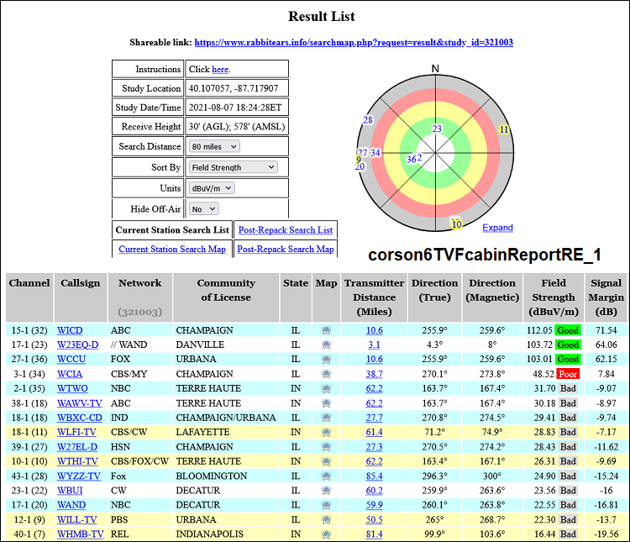Expand the Sort By Field Strength dropdown
The image size is (630, 542).
click(232, 167)
